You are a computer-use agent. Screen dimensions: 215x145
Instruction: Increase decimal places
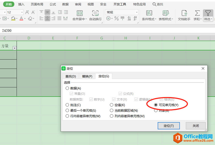click(129, 18)
